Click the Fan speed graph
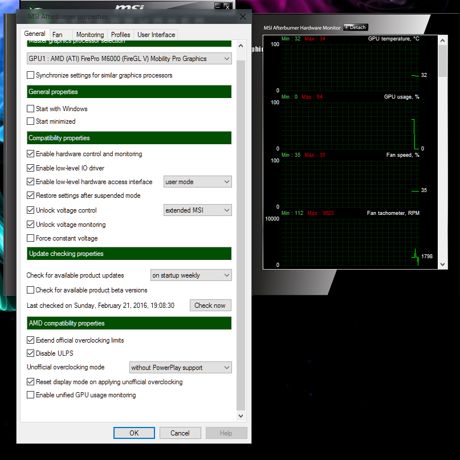 pos(351,184)
